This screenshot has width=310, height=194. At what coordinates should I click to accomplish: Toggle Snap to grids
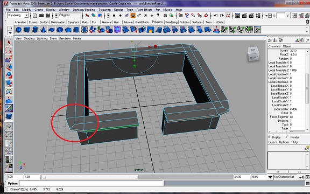pos(180,16)
